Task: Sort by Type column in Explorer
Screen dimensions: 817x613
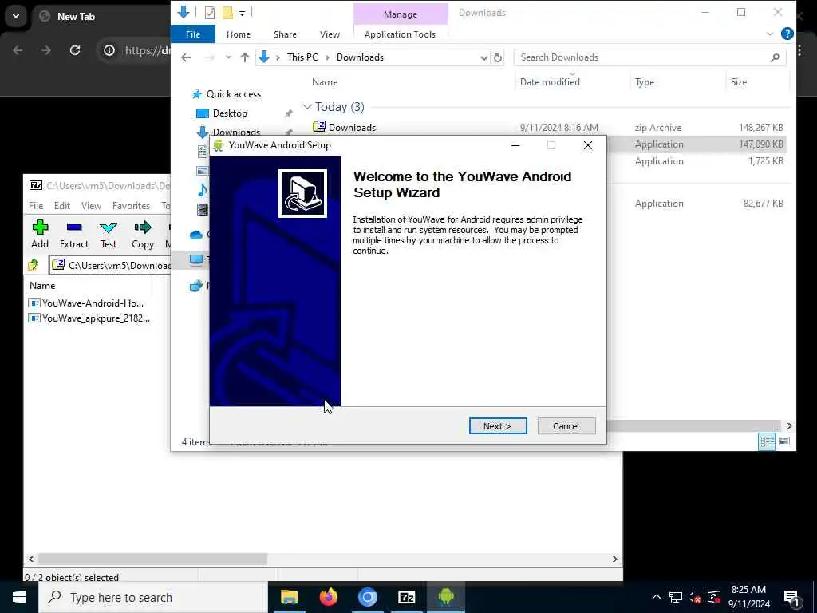Action: (x=645, y=82)
